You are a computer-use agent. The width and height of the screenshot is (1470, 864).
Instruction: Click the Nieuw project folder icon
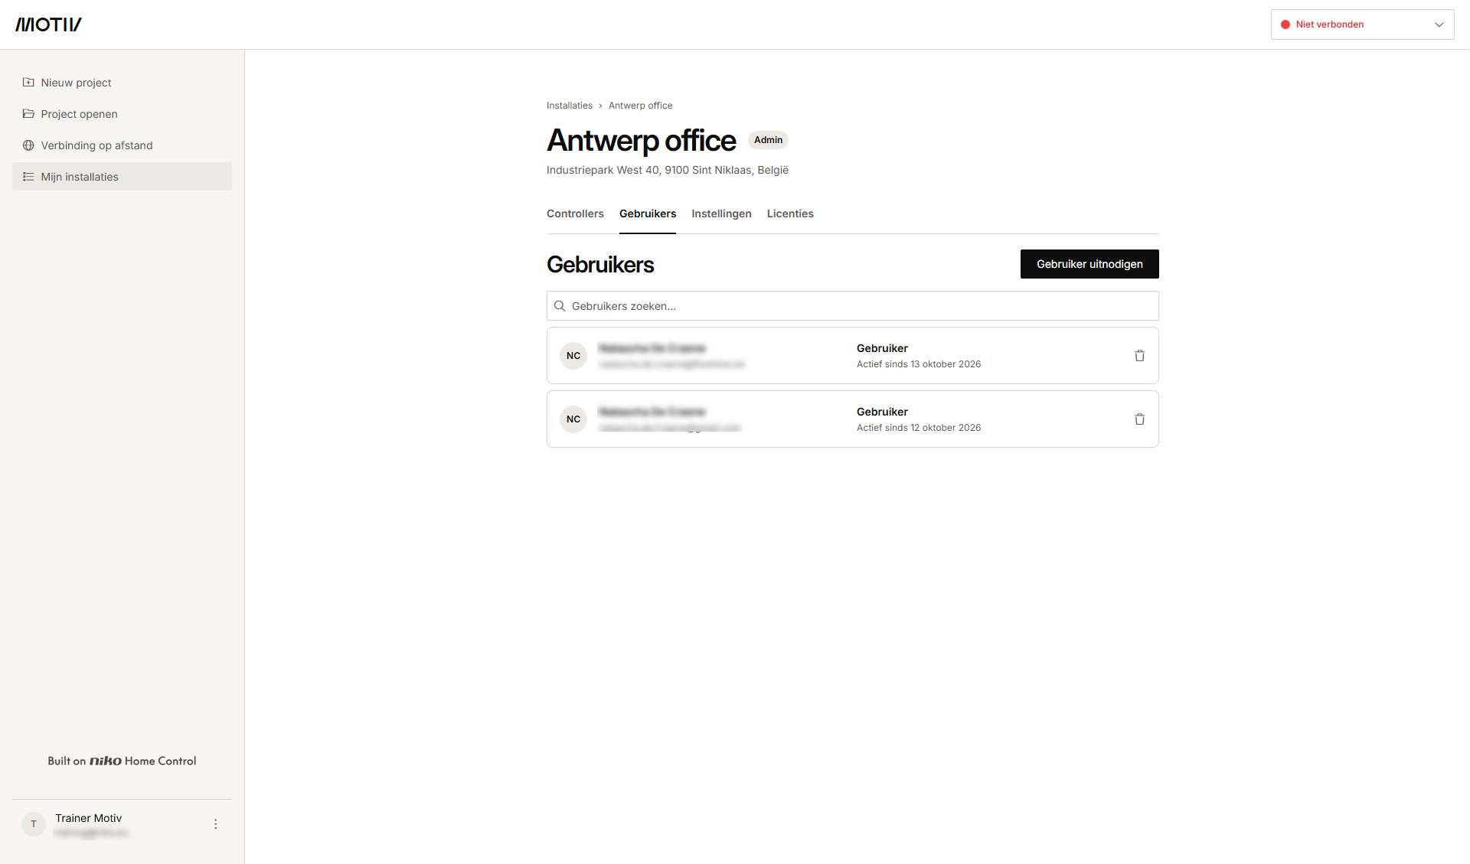(28, 83)
